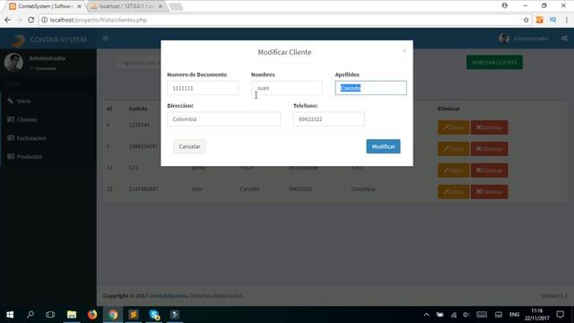The width and height of the screenshot is (574, 323).
Task: Edit the Direccion field containing Colombia
Action: click(x=223, y=119)
